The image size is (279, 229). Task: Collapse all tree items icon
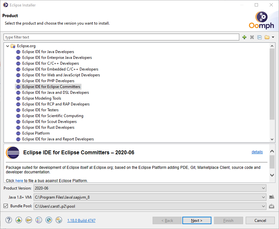[259, 37]
